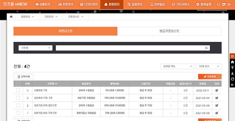Click the 발급 후 10일 usage period cell
The image size is (235, 121).
coord(146,105)
